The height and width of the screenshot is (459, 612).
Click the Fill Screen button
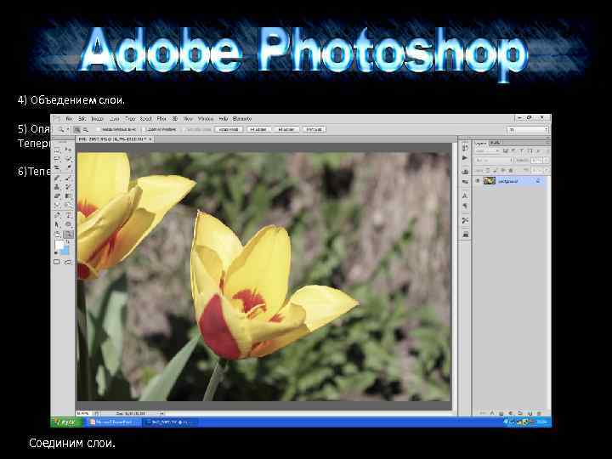pyautogui.click(x=286, y=129)
